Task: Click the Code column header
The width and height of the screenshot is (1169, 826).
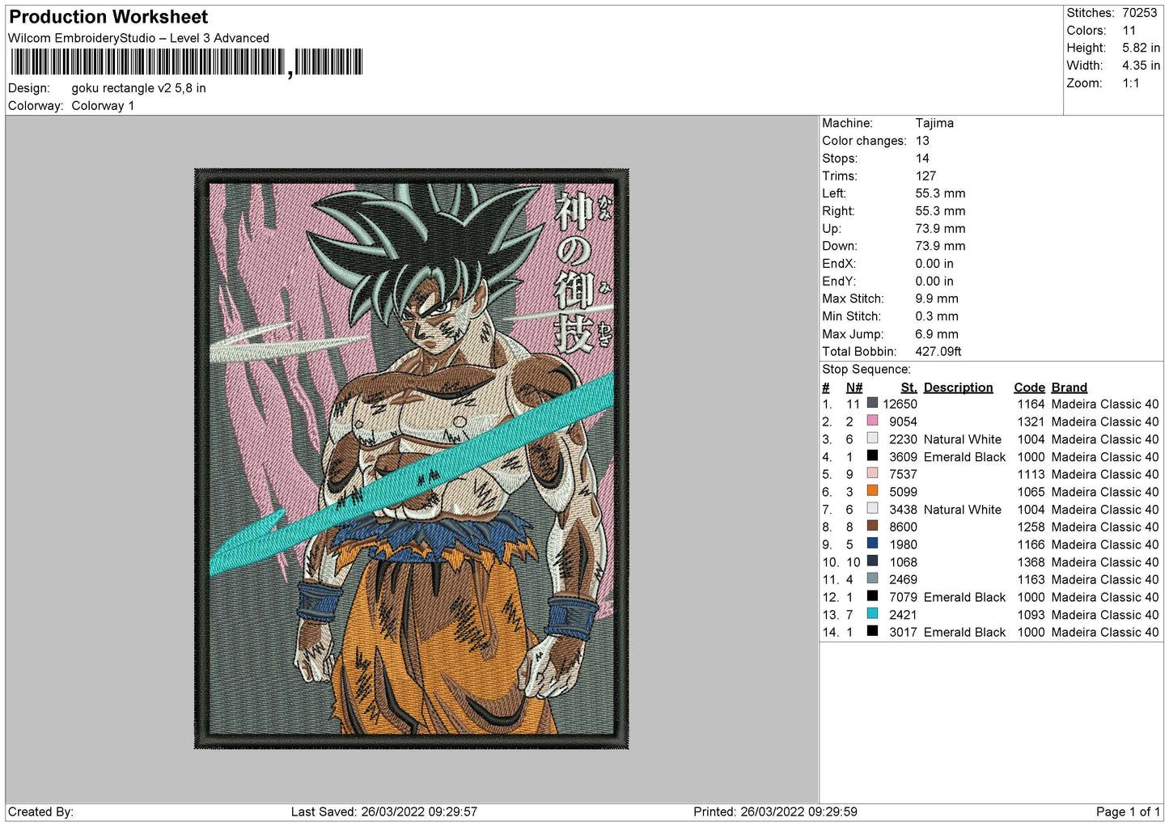Action: 1029,388
